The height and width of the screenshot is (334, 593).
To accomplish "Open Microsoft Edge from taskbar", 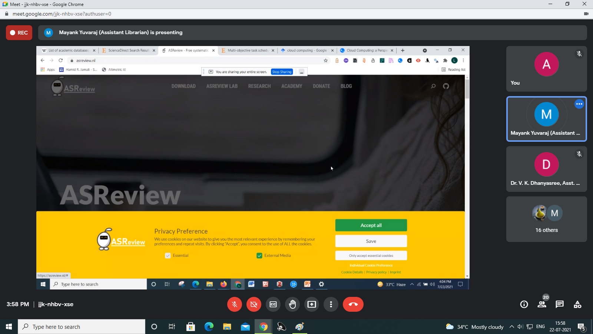I will [x=209, y=327].
